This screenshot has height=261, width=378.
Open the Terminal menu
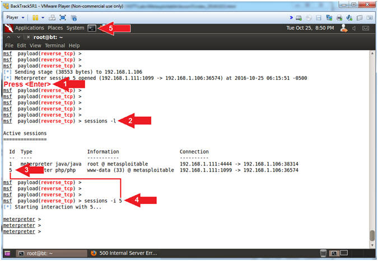point(55,45)
